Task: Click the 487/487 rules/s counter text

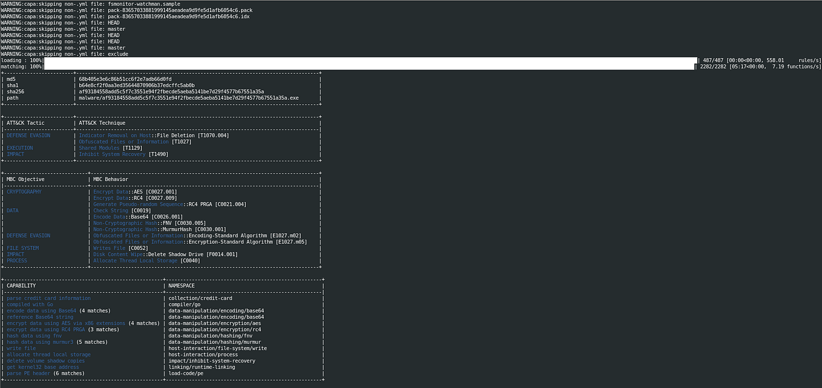Action: pos(761,61)
